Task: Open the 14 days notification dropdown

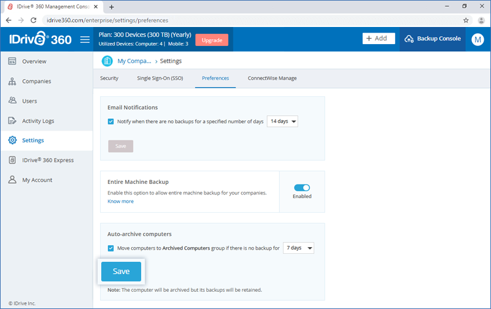Action: [282, 121]
